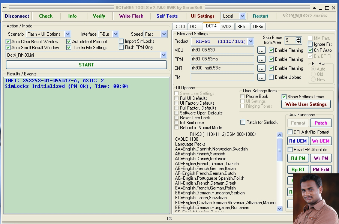Click the Restart toolbar button
Screen dimensions: 339x224
[x=261, y=16]
